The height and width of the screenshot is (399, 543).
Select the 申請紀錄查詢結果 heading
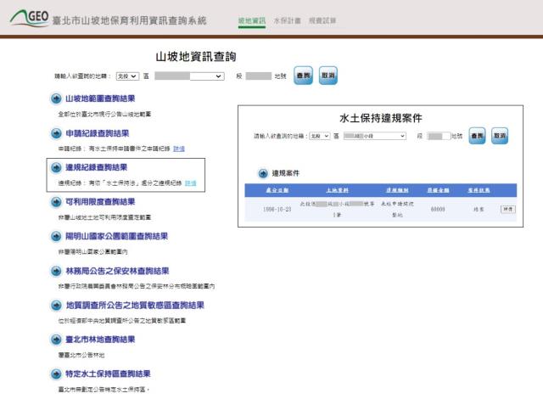pos(98,133)
